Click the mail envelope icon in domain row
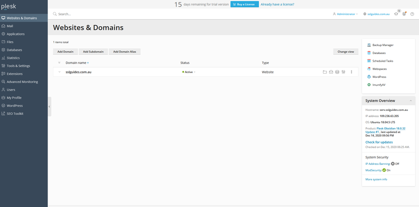Viewport: 419px width, 207px height. coord(331,72)
